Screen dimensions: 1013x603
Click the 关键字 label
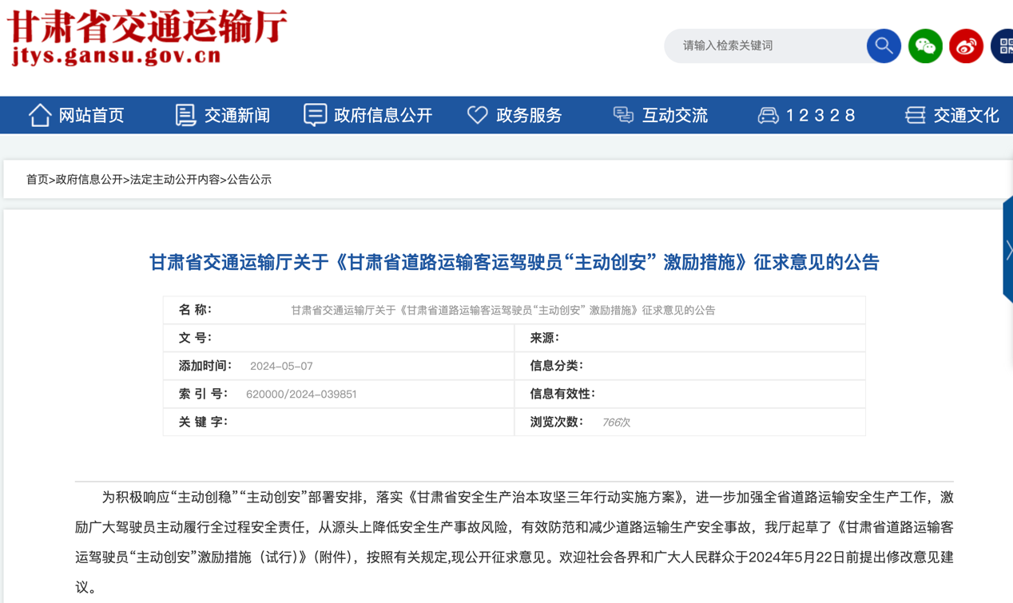[x=203, y=422]
